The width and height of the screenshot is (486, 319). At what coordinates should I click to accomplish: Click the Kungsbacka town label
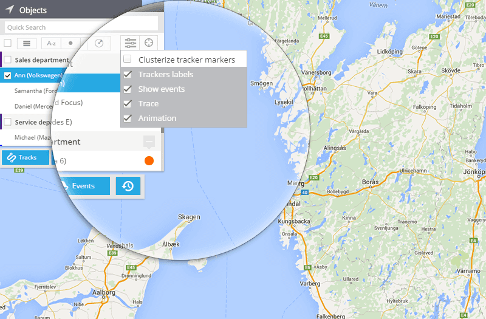[294, 221]
